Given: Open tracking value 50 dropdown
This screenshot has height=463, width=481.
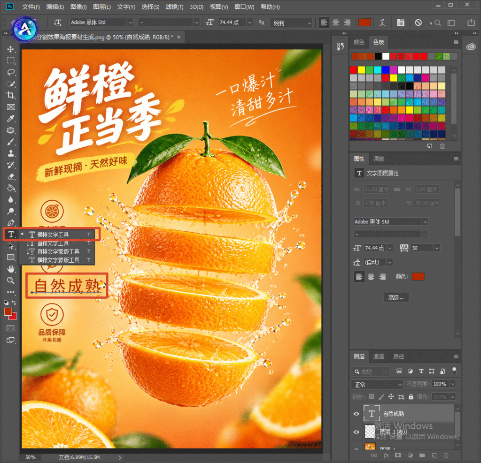Looking at the screenshot, I should [x=437, y=248].
